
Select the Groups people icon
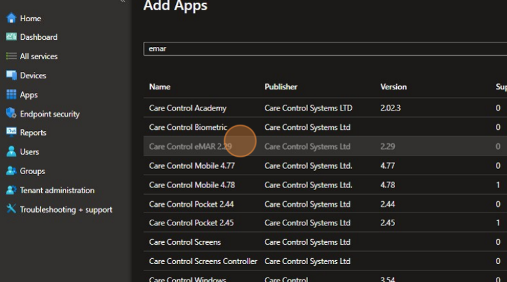(11, 171)
